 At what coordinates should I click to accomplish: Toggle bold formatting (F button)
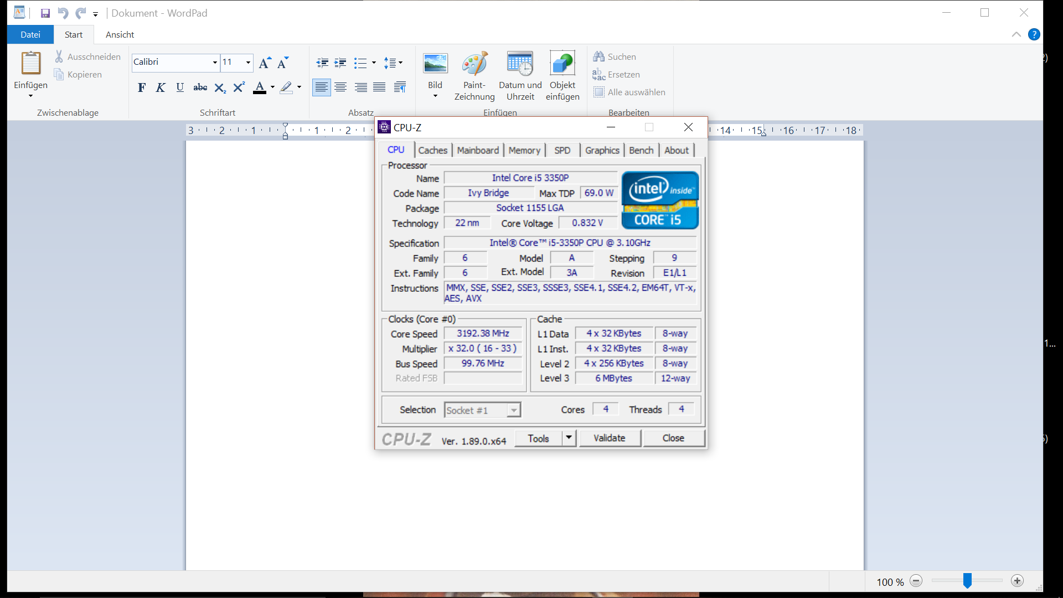click(142, 87)
